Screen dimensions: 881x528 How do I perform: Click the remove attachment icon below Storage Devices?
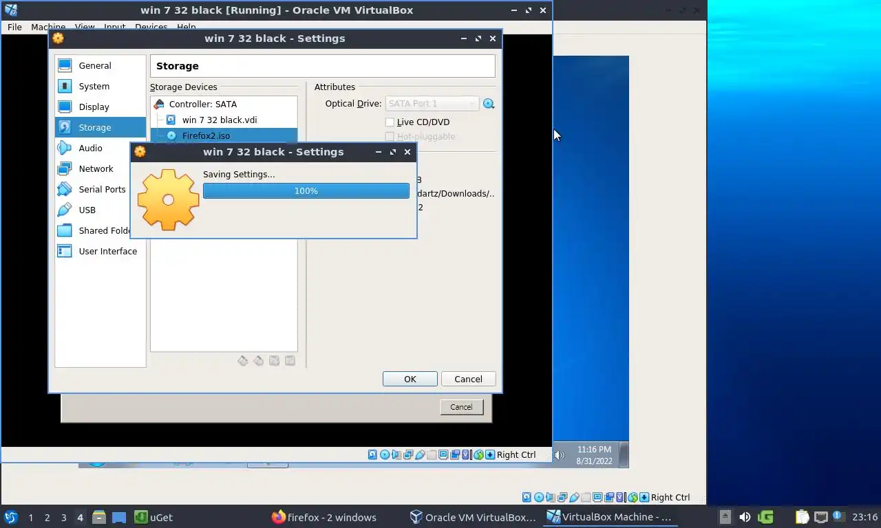click(290, 361)
